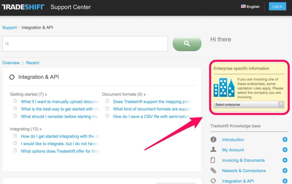
Task: Expand Network & Connections with plus button
Action: coord(285,171)
